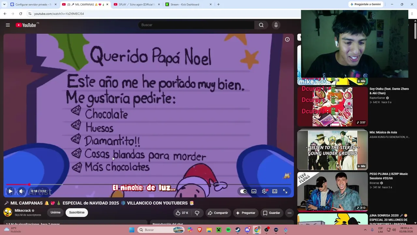417x235 pixels.
Task: Join the channel with Unirme
Action: (55, 212)
